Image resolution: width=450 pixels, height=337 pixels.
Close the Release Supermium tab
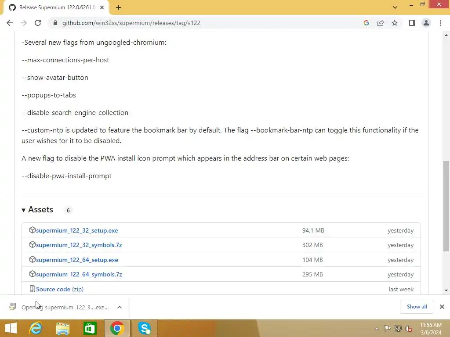pos(102,7)
